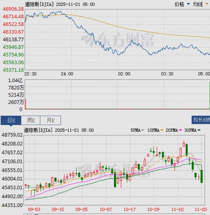
Task: Click the 10-07 date label
Action: pos(106,210)
